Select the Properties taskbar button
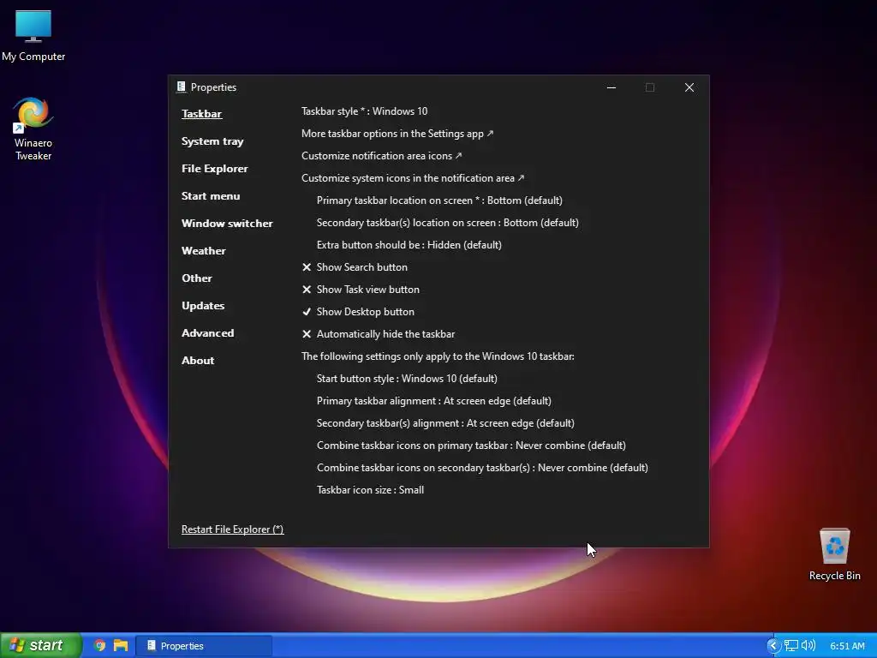Screen dimensions: 877x658 click(204, 646)
